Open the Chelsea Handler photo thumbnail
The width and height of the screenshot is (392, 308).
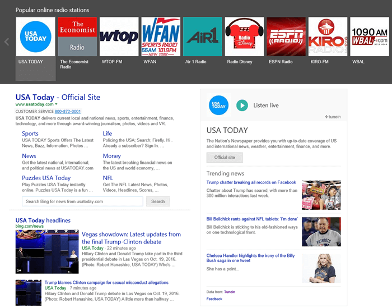click(321, 268)
